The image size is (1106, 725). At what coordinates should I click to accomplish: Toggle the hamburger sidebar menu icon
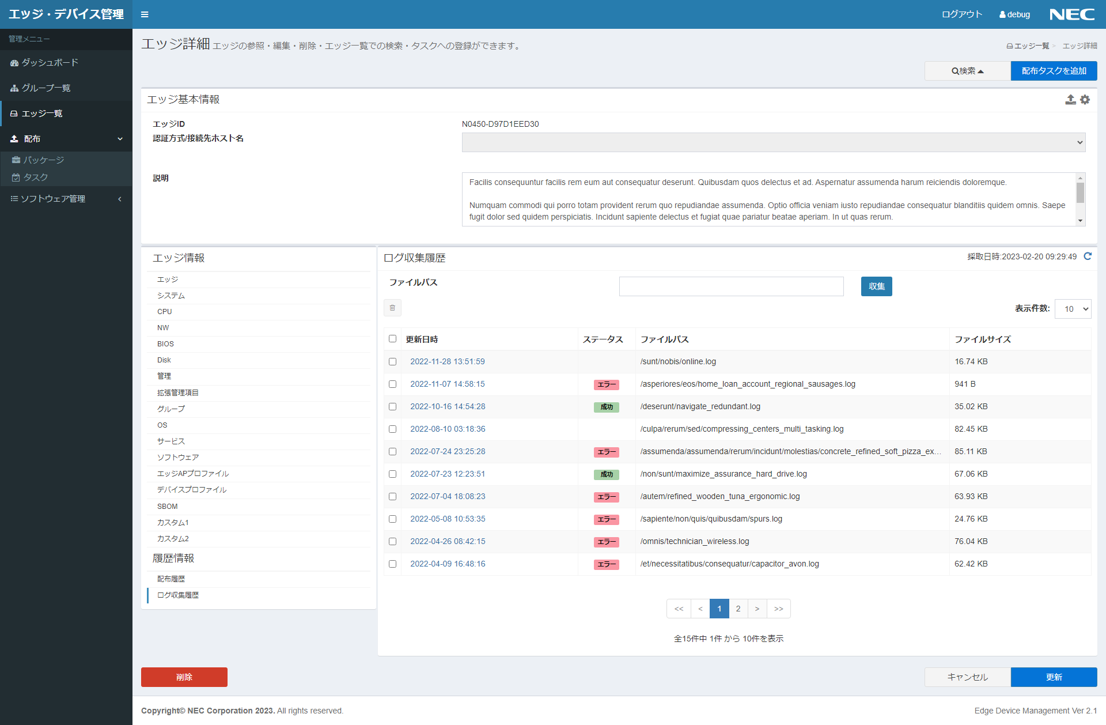tap(145, 14)
